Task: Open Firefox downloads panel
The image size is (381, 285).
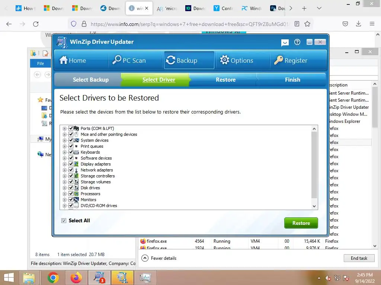Action: (x=358, y=24)
